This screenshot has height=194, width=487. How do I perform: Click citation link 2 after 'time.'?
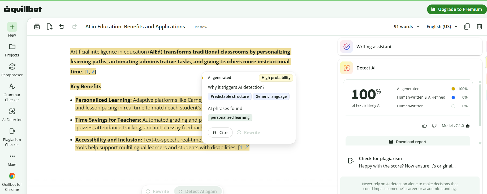click(93, 72)
